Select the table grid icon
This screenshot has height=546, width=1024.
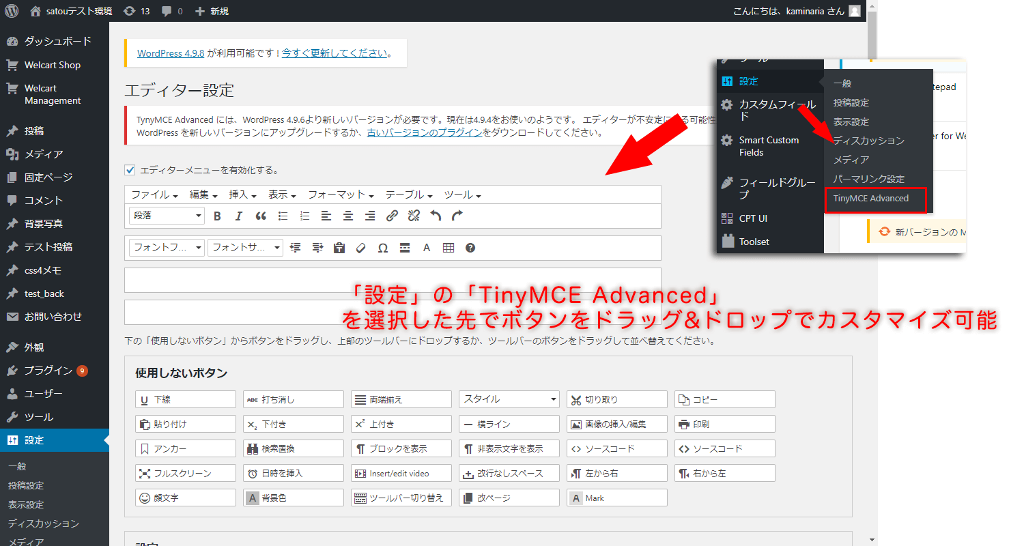coord(449,248)
